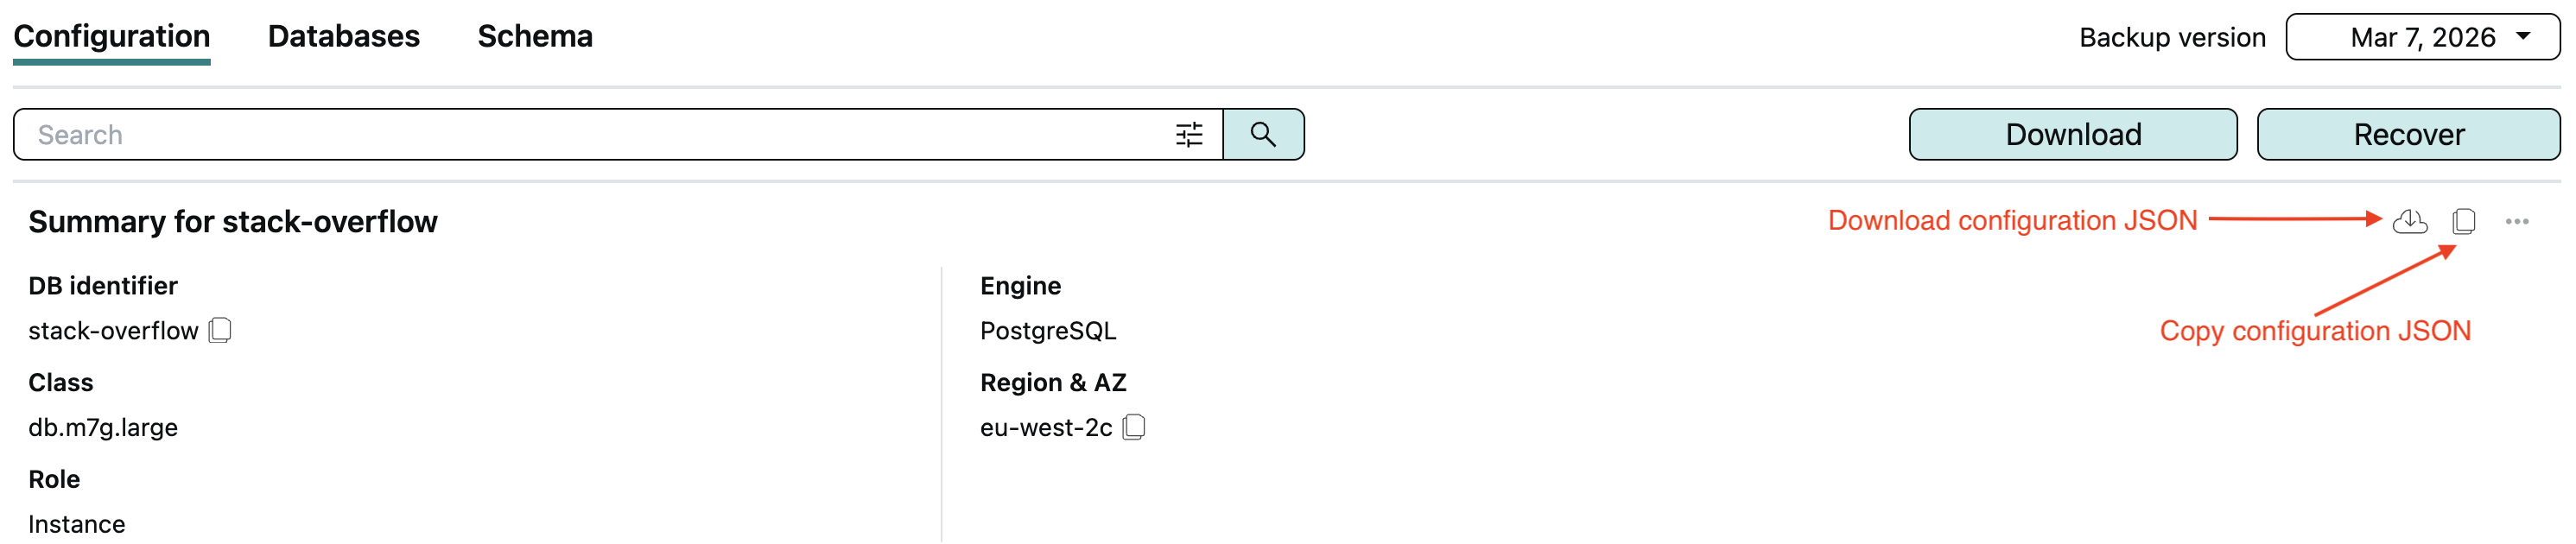The image size is (2576, 544).
Task: Open search filter options slider icon
Action: click(x=1189, y=135)
